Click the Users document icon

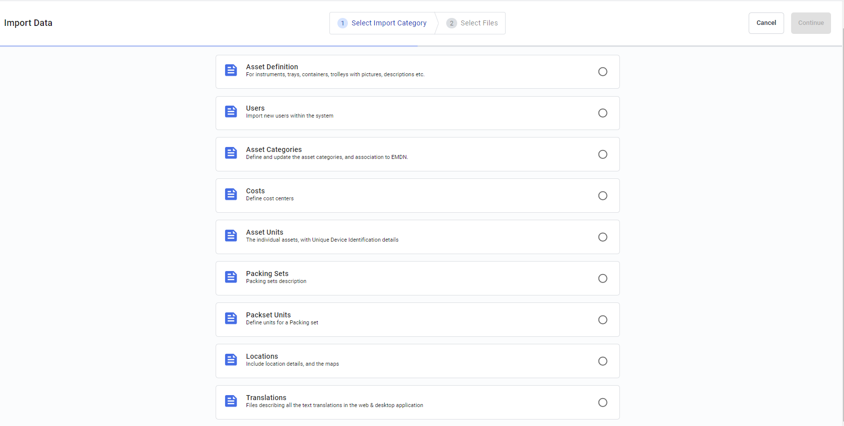(x=231, y=112)
